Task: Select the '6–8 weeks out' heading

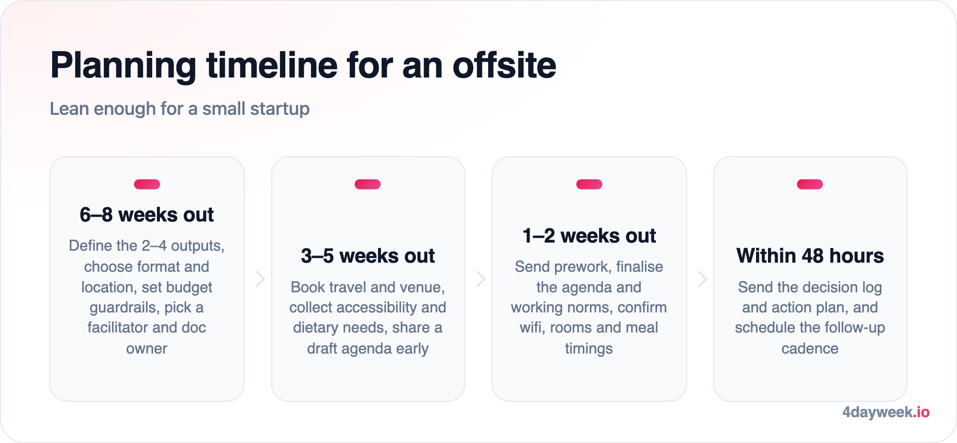Action: [147, 215]
